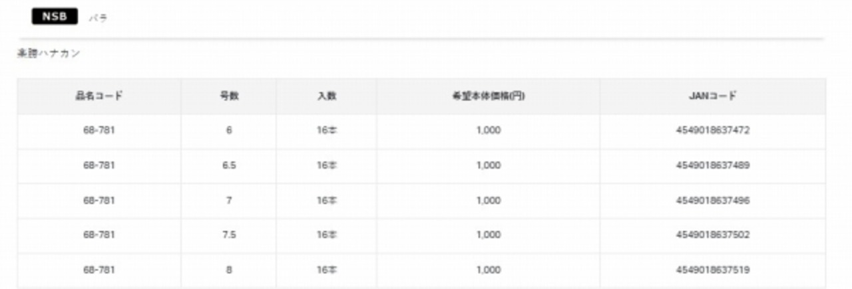Click 68-781 in the size 7 row
Viewport: 852px width, 289px height.
[x=99, y=200]
